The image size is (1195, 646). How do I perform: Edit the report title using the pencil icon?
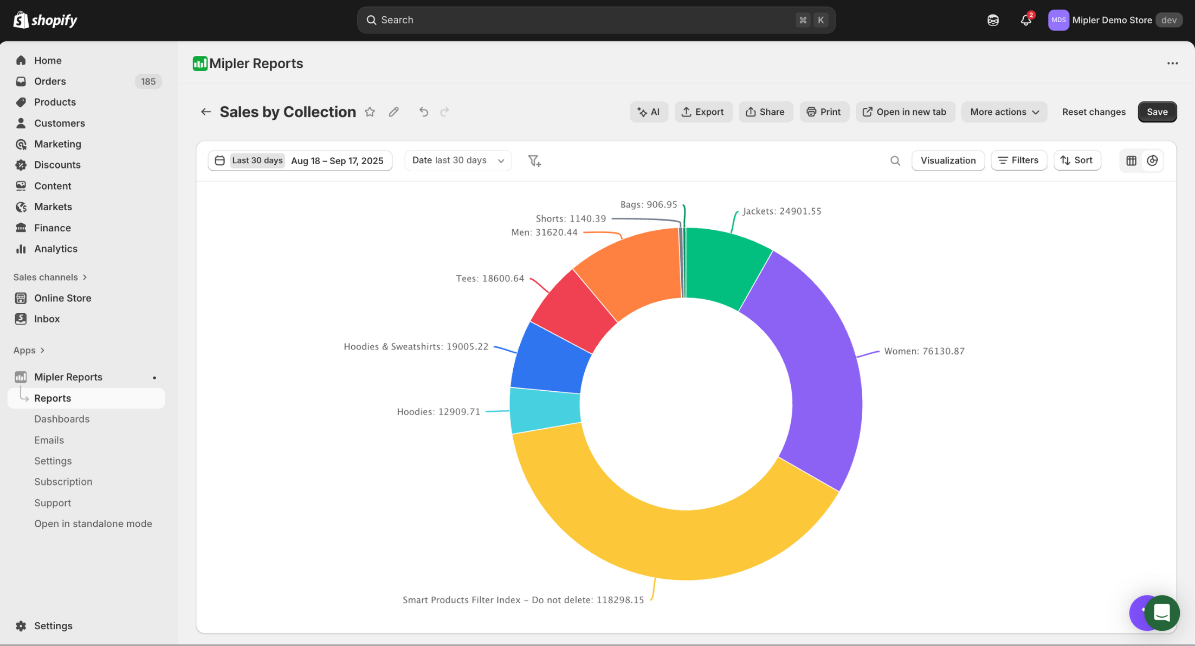point(394,112)
